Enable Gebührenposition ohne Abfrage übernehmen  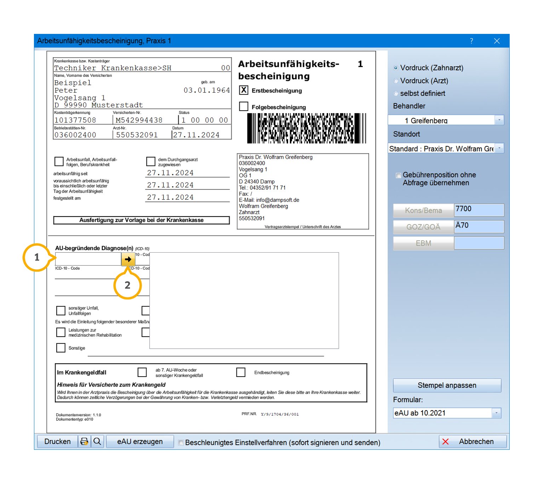point(398,175)
